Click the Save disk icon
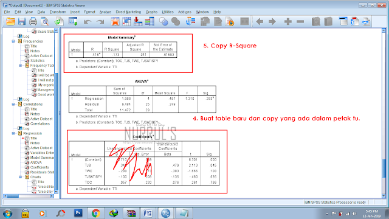 pyautogui.click(x=22, y=22)
